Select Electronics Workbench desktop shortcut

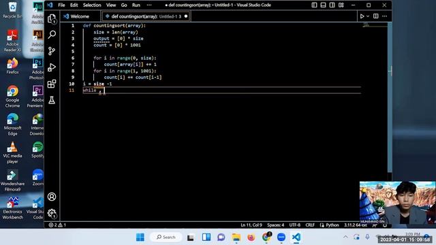click(x=12, y=208)
